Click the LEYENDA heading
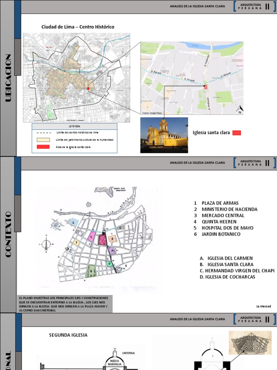Viewport: 277px width, 370px height. (x=74, y=126)
